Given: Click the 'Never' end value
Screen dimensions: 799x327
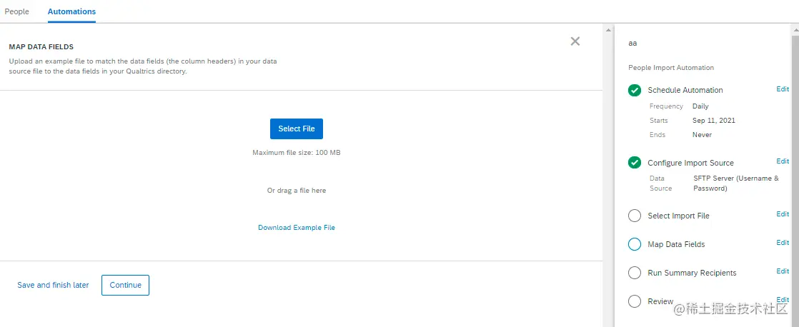Looking at the screenshot, I should 703,135.
